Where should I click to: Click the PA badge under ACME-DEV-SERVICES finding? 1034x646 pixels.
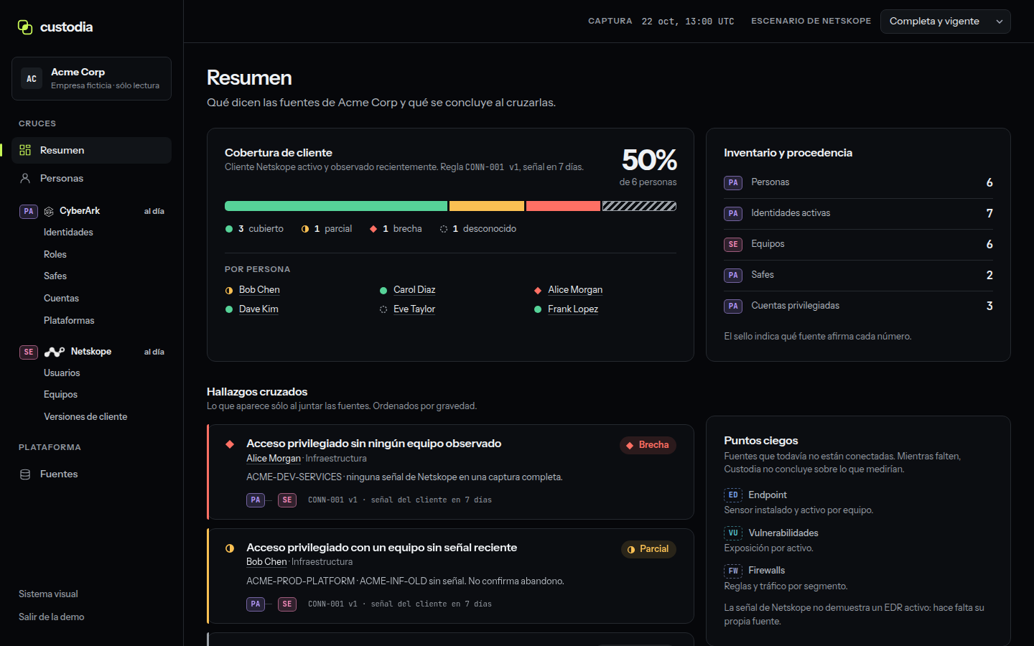(x=256, y=500)
